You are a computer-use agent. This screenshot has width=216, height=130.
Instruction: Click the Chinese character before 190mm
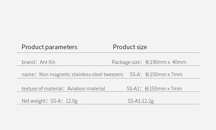[147, 62]
